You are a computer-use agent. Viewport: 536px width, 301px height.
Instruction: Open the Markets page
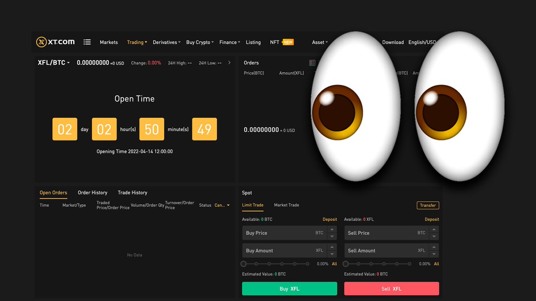pos(109,42)
